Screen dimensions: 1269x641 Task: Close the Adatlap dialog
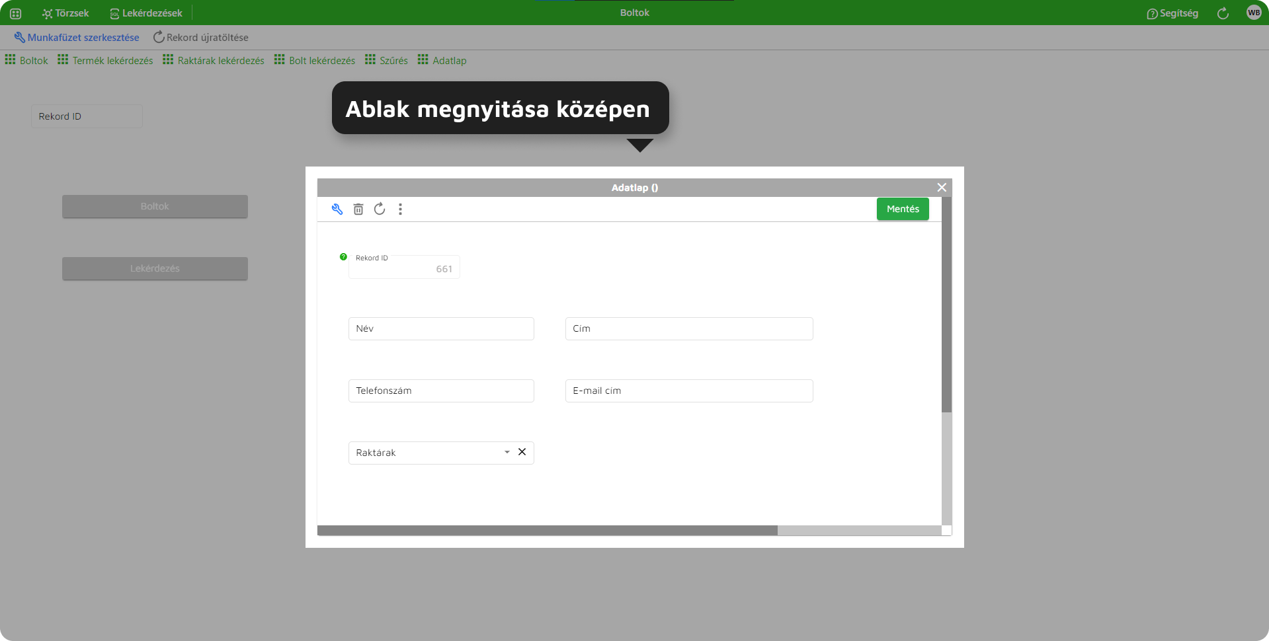click(942, 188)
